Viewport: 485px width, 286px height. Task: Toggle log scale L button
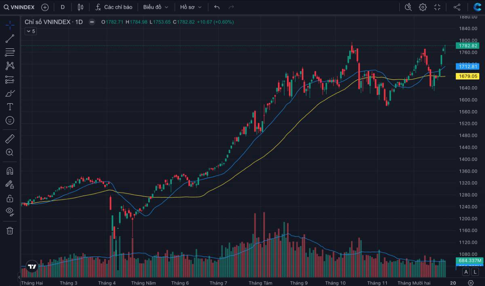point(475,272)
